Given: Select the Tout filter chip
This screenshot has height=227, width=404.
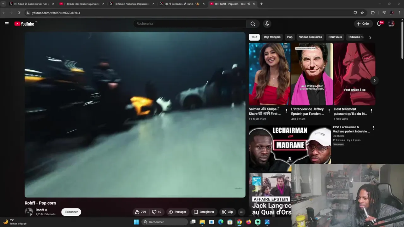Looking at the screenshot, I should pyautogui.click(x=254, y=37).
